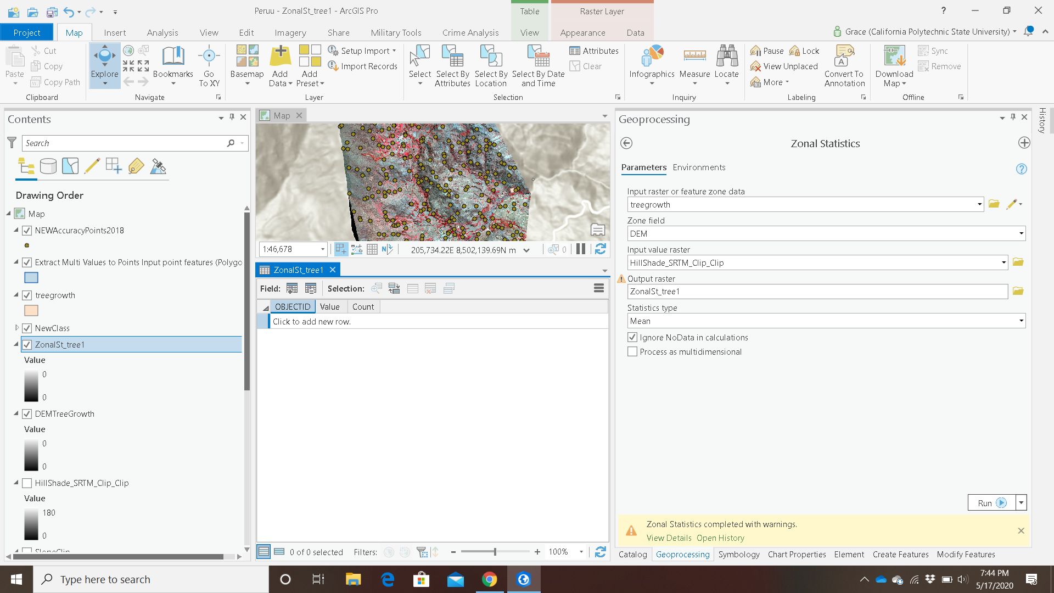Click the Locate binoculars icon
Viewport: 1054px width, 593px height.
click(x=726, y=57)
